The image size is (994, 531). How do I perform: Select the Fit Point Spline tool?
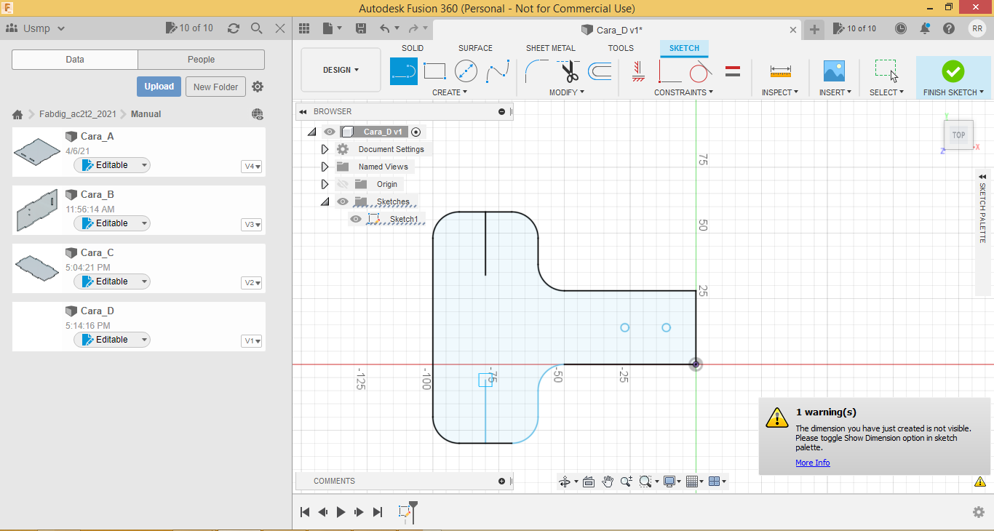coord(498,71)
